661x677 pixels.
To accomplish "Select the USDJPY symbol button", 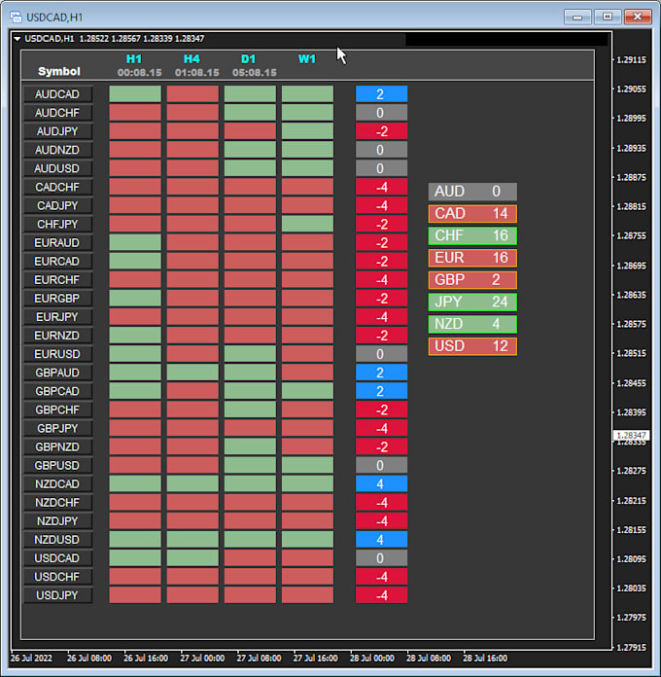I will point(57,595).
